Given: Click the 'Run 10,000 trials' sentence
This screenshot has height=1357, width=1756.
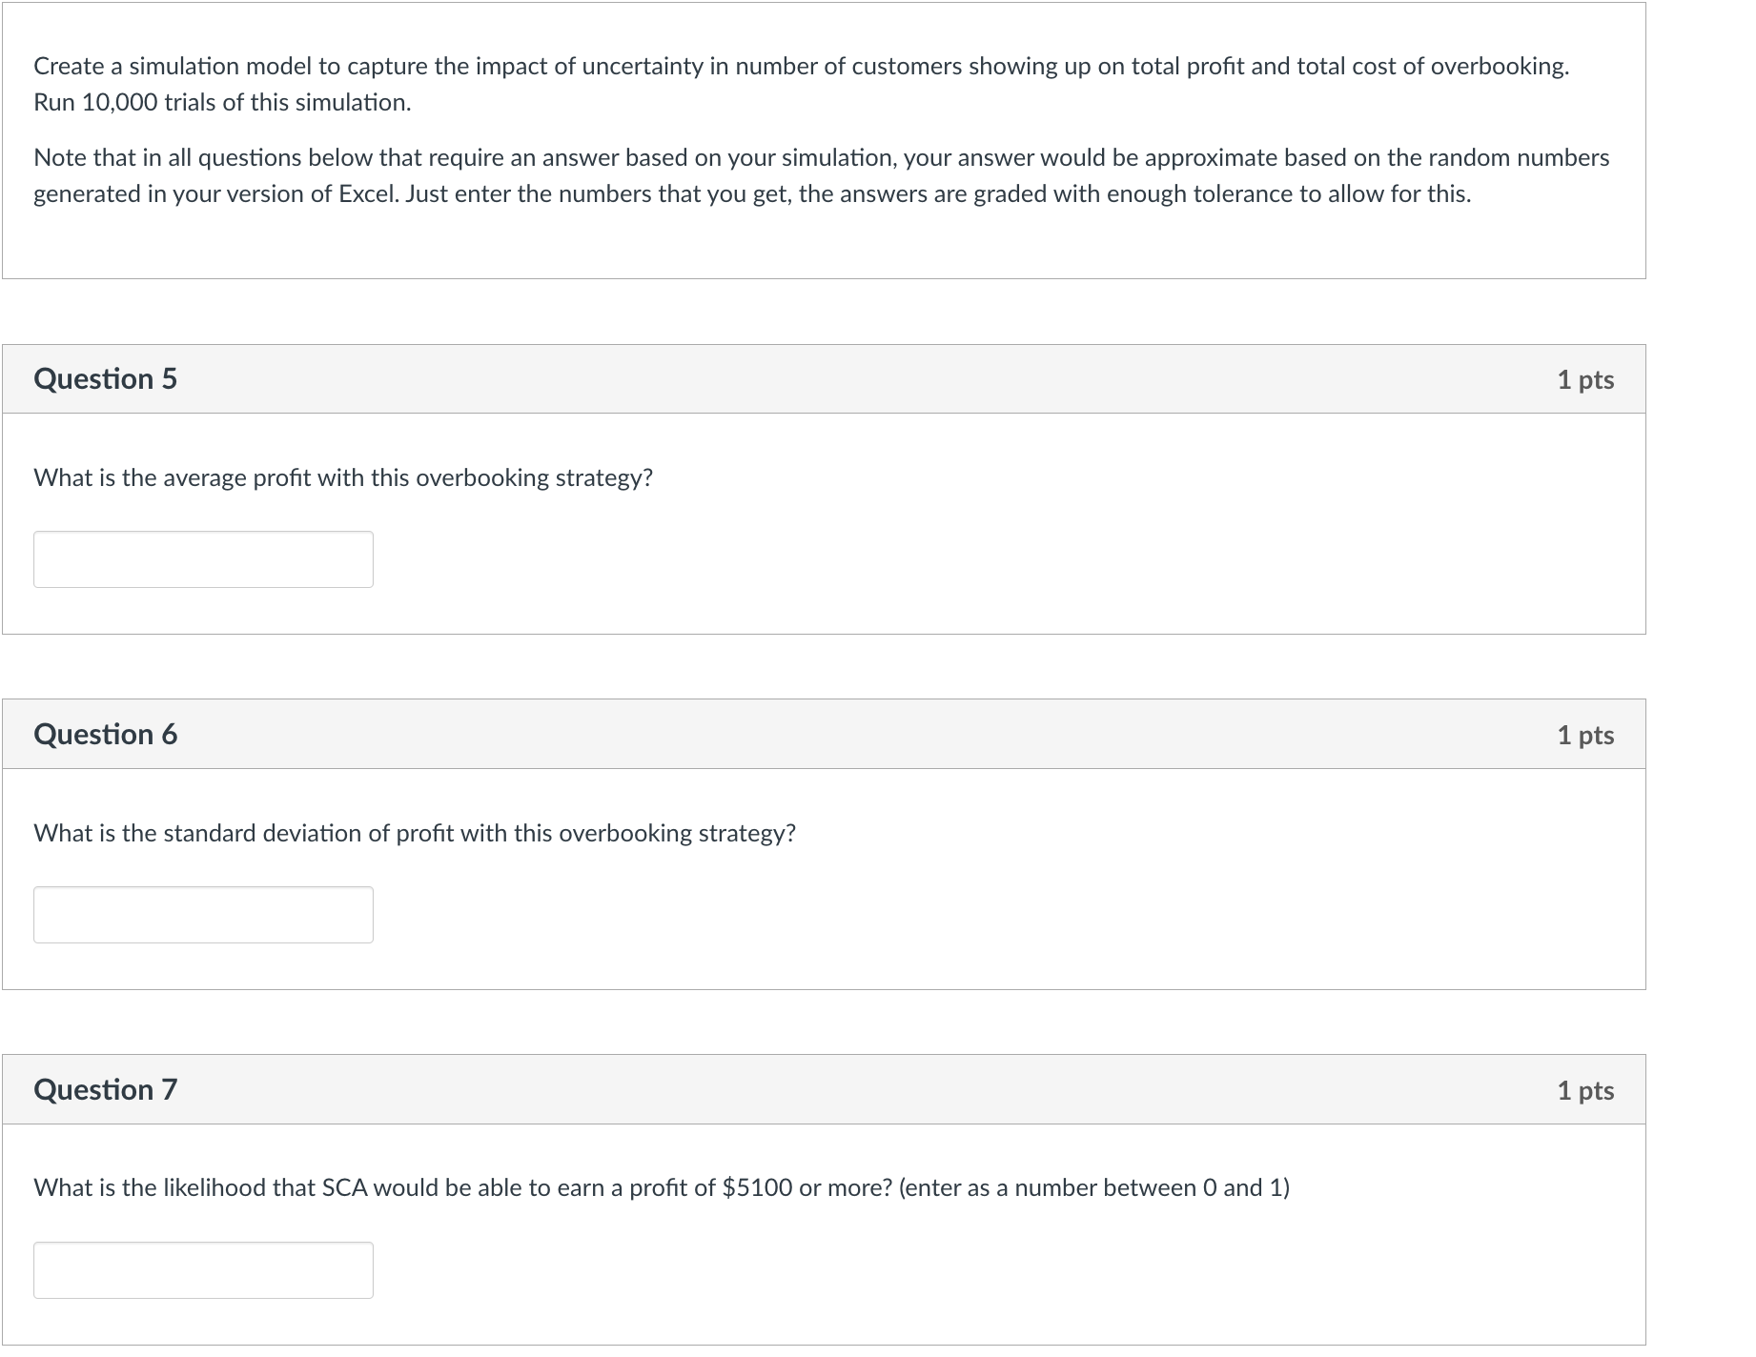Looking at the screenshot, I should point(222,102).
